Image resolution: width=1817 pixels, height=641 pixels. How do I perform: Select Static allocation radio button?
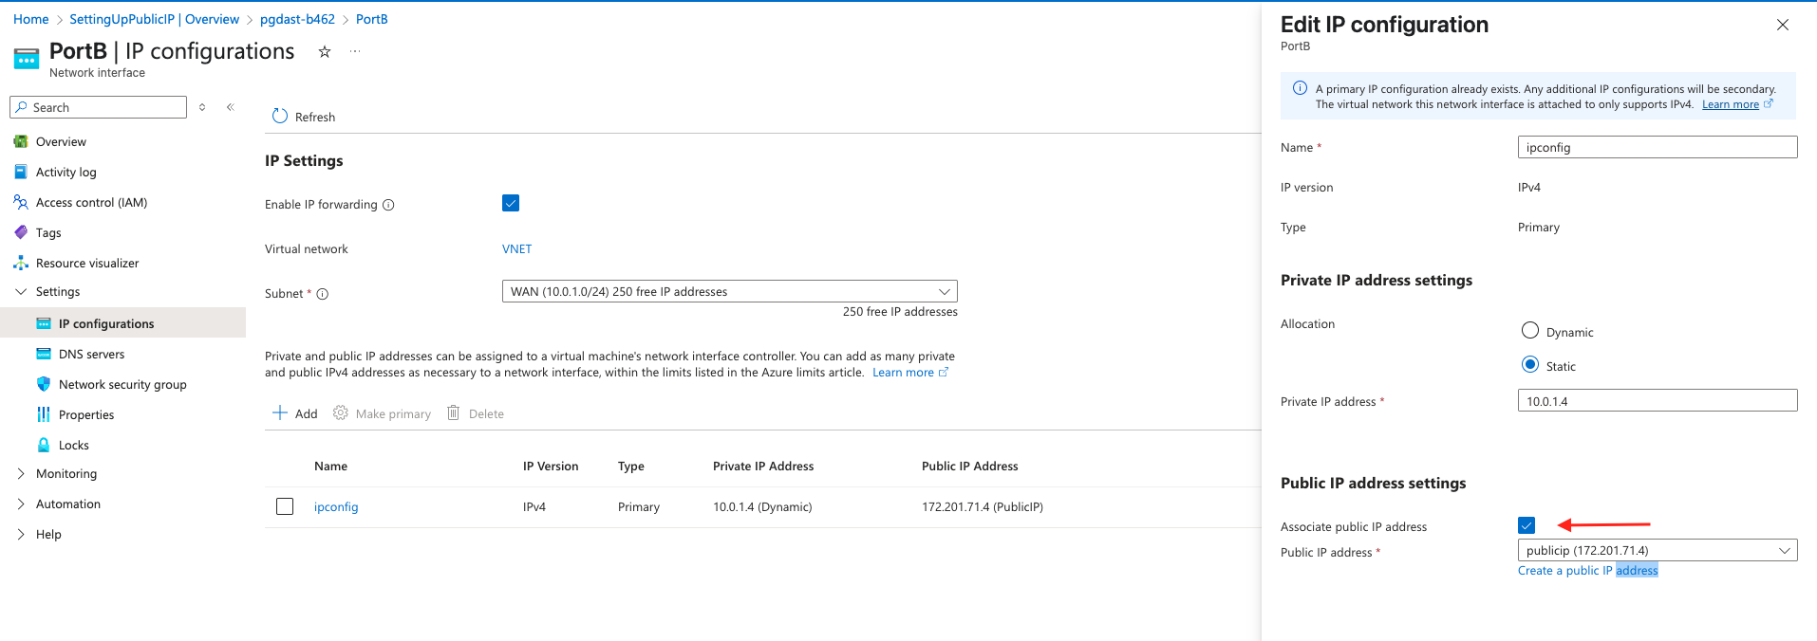pyautogui.click(x=1530, y=364)
